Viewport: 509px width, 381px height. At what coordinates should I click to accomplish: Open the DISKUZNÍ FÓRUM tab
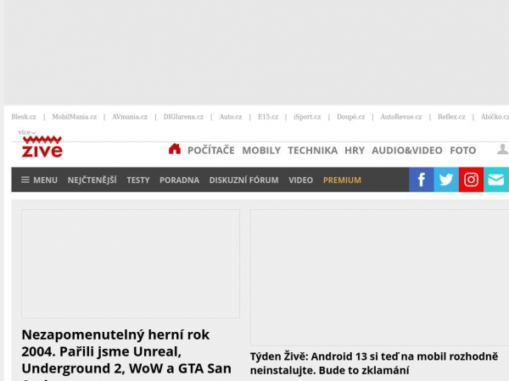coord(243,180)
